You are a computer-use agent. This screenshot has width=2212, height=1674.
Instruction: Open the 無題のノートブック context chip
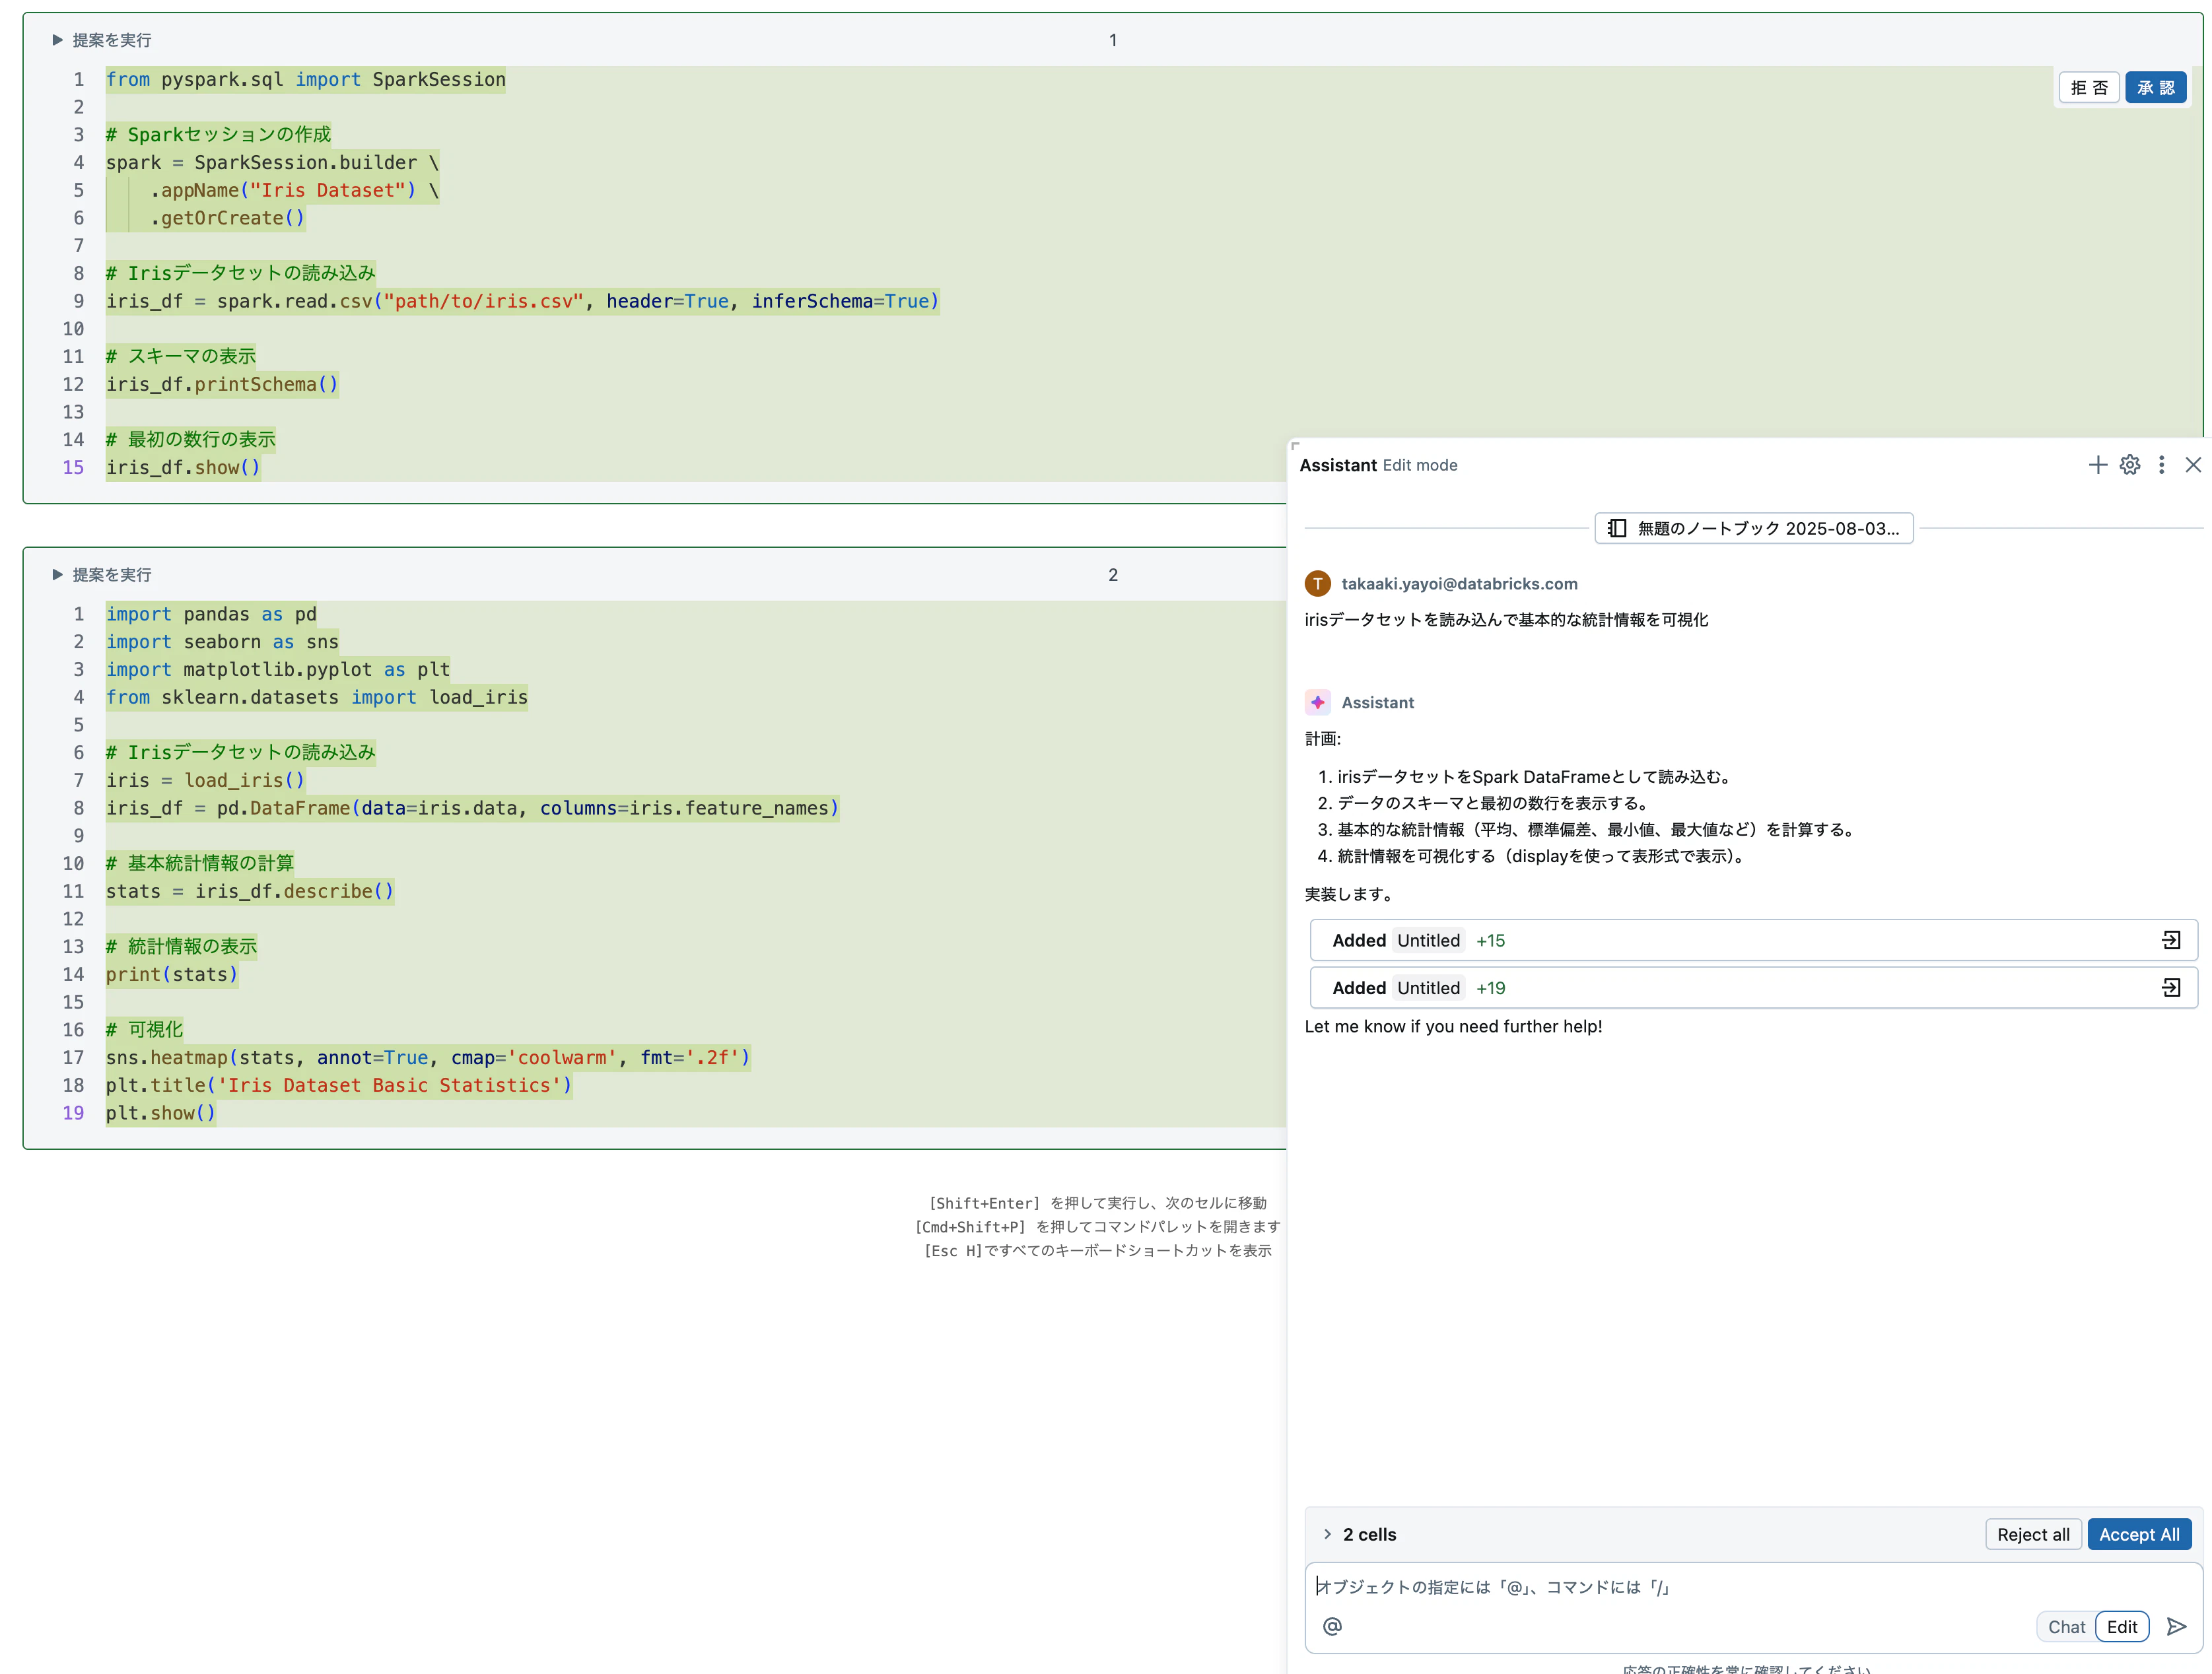pos(1753,529)
